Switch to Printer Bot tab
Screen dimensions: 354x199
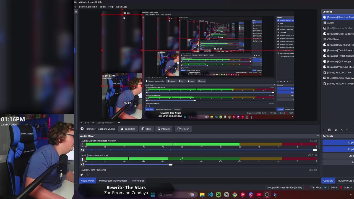click(x=138, y=180)
